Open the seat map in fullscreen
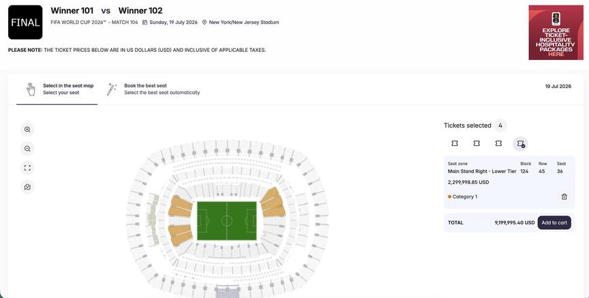Screen dimensions: 589x298 click(x=27, y=168)
